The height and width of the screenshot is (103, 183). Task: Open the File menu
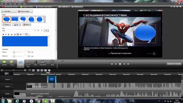[x=2, y=4]
